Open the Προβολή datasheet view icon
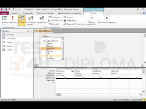Screen dimensions: 146x109 [x=5, y=20]
